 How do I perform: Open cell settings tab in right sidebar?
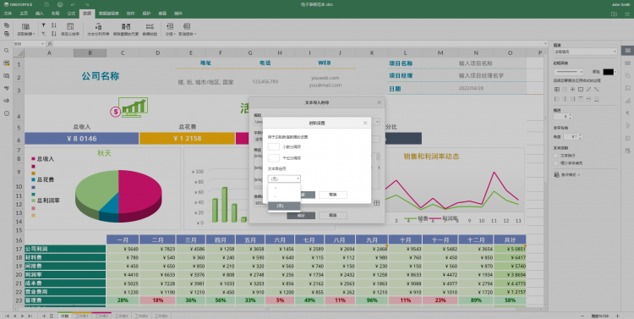(627, 50)
